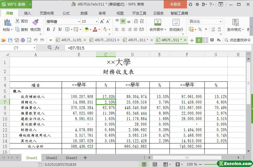The width and height of the screenshot is (253, 167).
Task: Click the Name Box showing C7
Action: 18,48
